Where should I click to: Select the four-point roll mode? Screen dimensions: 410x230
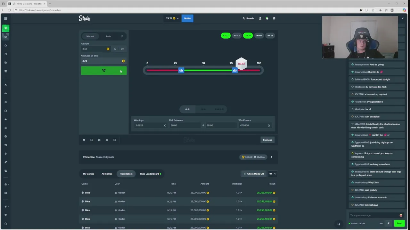point(219,109)
